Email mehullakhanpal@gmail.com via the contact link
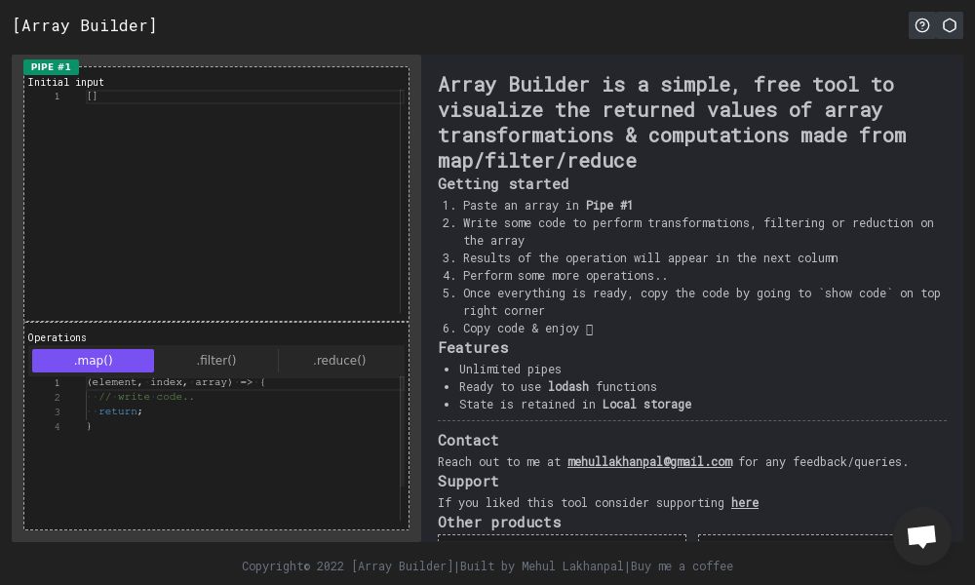Screen dimensions: 975x585 650,461
